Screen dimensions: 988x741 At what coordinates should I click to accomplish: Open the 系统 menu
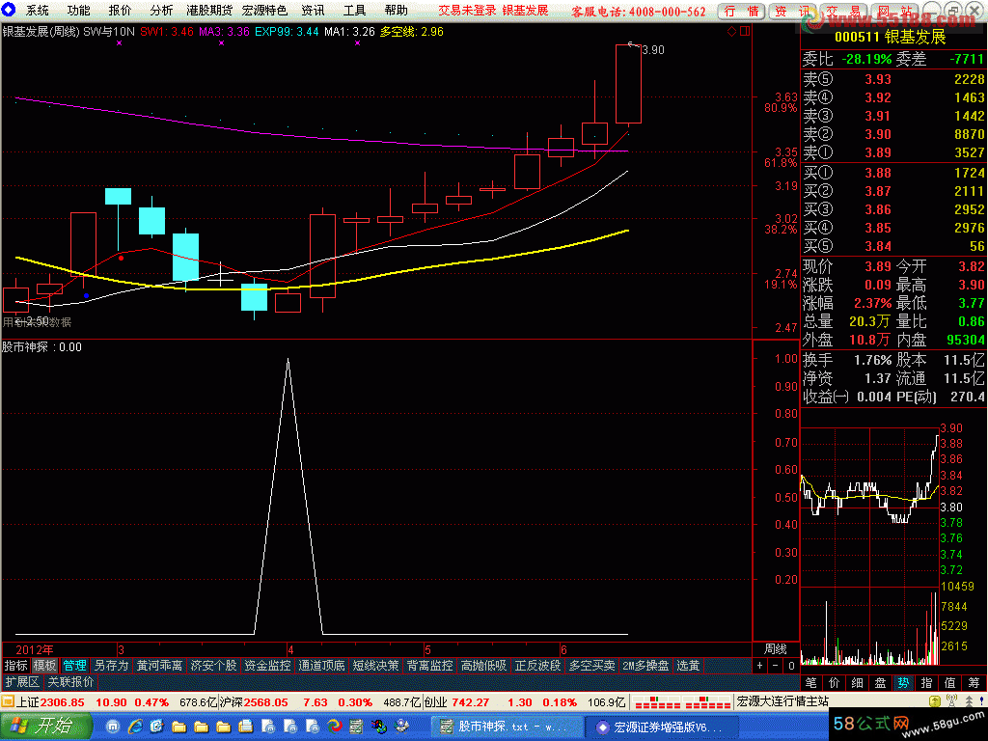click(x=37, y=11)
